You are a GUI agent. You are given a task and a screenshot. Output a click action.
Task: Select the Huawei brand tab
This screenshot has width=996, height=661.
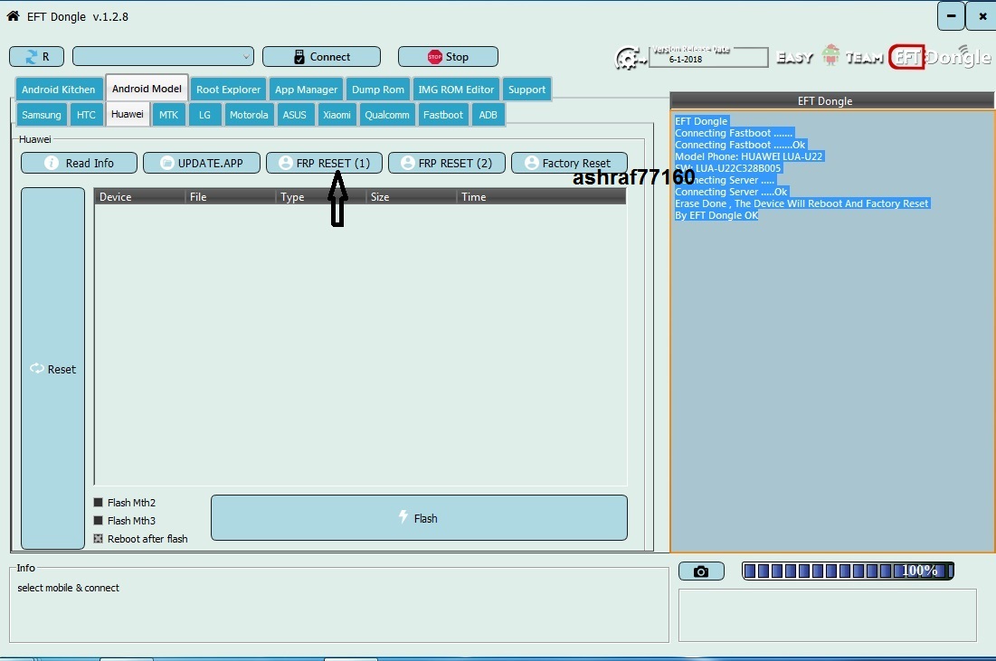(x=128, y=114)
